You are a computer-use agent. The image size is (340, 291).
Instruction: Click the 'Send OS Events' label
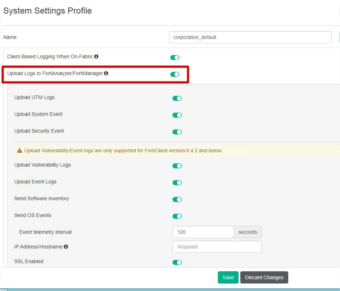pyautogui.click(x=33, y=215)
